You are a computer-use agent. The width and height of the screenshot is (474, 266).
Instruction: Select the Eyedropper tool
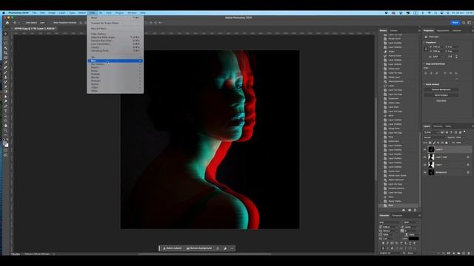coord(5,62)
